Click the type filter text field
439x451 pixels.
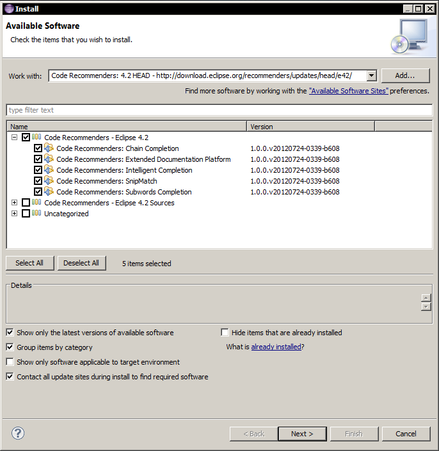(x=219, y=110)
